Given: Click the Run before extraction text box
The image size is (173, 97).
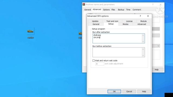Looking at the screenshot, I should point(119,52).
